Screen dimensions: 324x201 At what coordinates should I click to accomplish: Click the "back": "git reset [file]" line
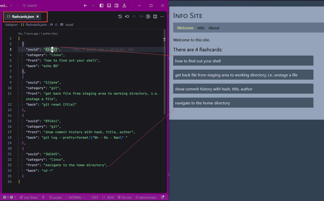tap(51, 104)
